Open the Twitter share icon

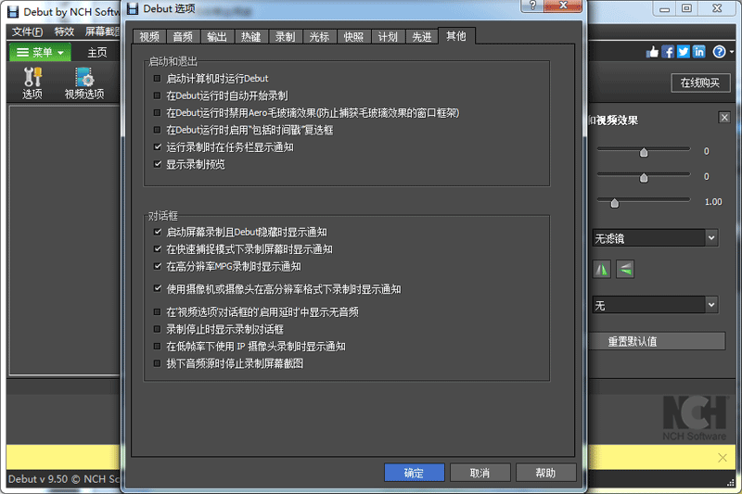[x=683, y=52]
